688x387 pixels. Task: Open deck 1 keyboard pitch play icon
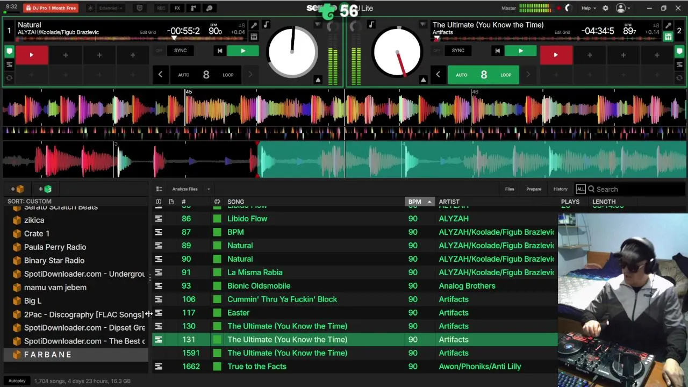click(x=254, y=37)
